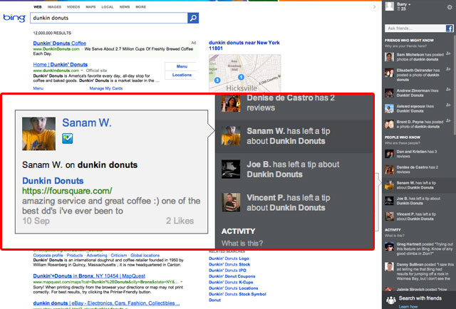Click map pin number 3
The image size is (456, 309).
click(217, 80)
